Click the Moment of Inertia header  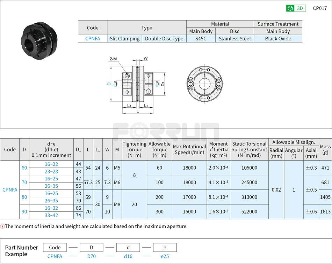coord(218,149)
